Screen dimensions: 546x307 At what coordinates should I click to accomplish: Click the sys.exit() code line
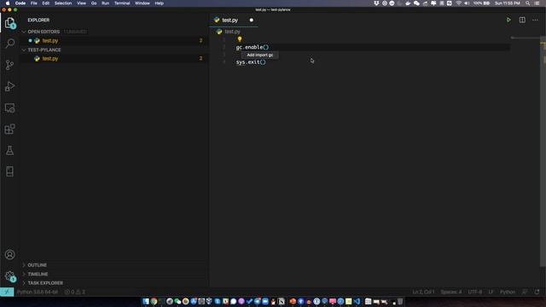(x=251, y=62)
